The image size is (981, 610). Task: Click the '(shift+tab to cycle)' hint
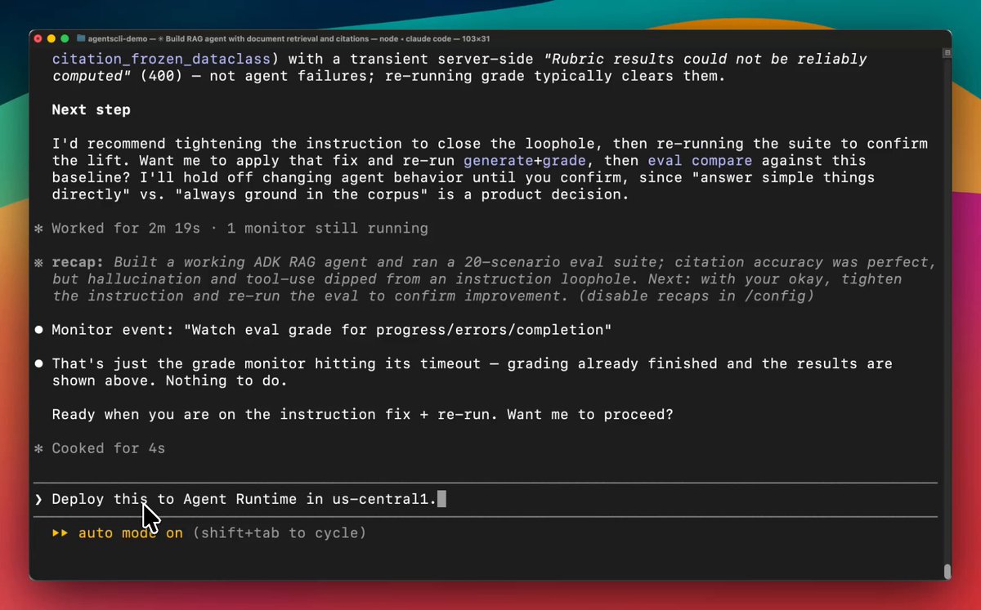(280, 533)
